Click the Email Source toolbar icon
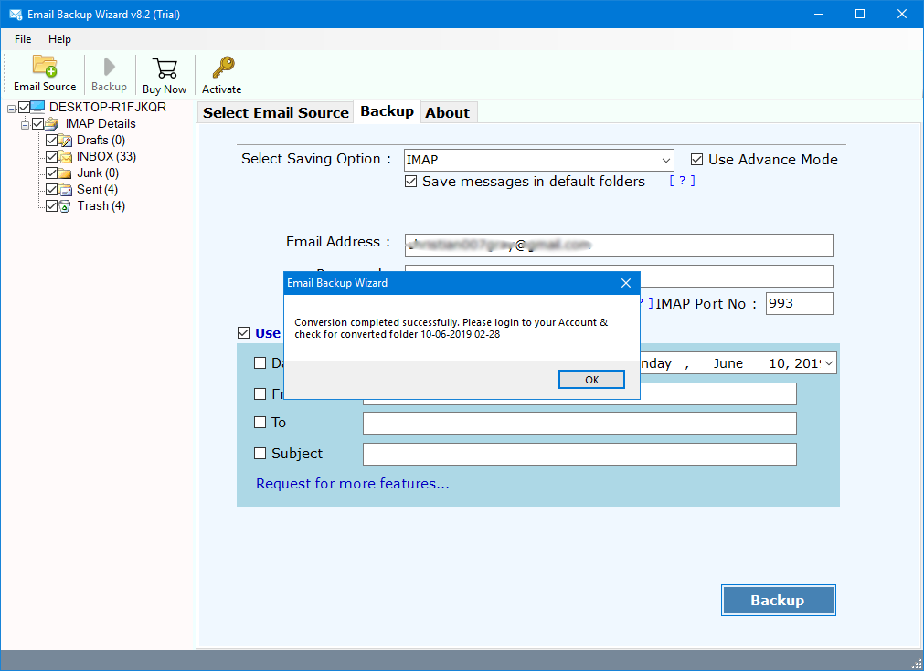 pos(45,66)
